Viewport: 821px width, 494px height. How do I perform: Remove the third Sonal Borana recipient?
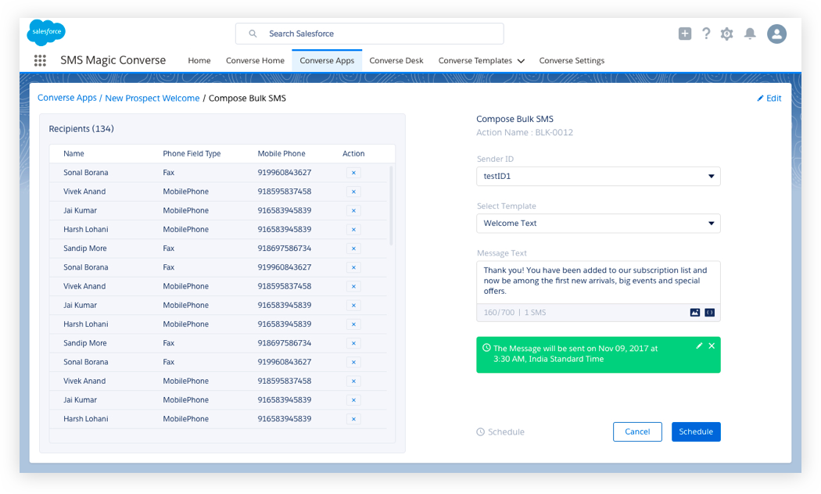click(353, 362)
